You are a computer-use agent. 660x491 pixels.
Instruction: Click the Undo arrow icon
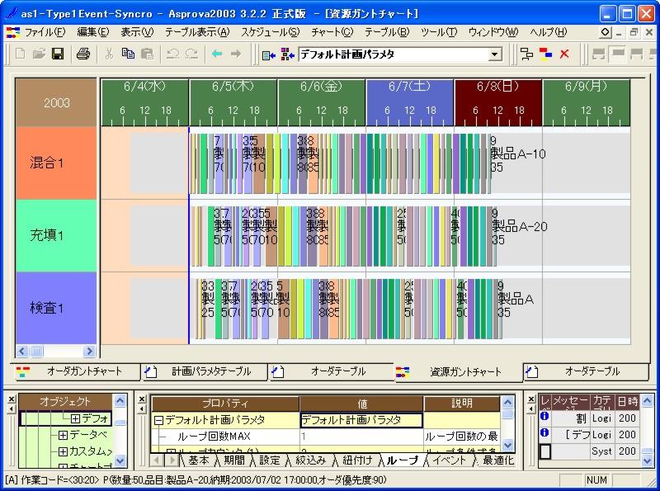[x=172, y=54]
